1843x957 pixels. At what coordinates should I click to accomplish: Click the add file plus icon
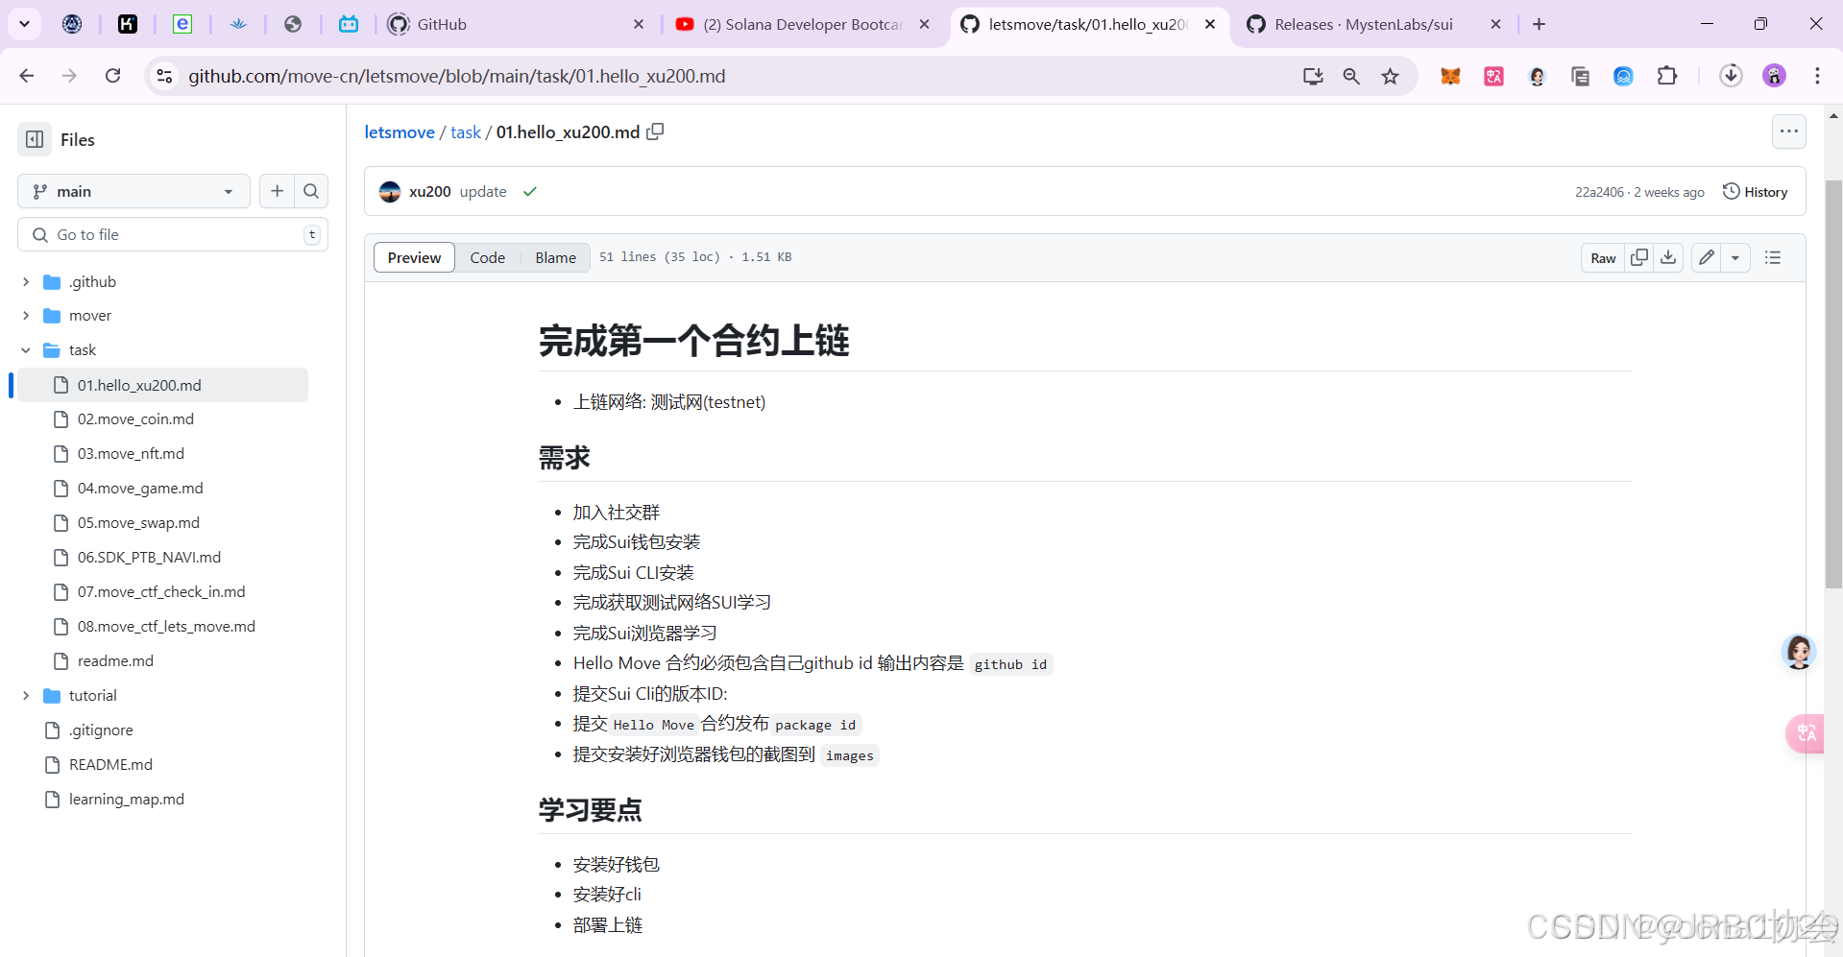click(277, 191)
